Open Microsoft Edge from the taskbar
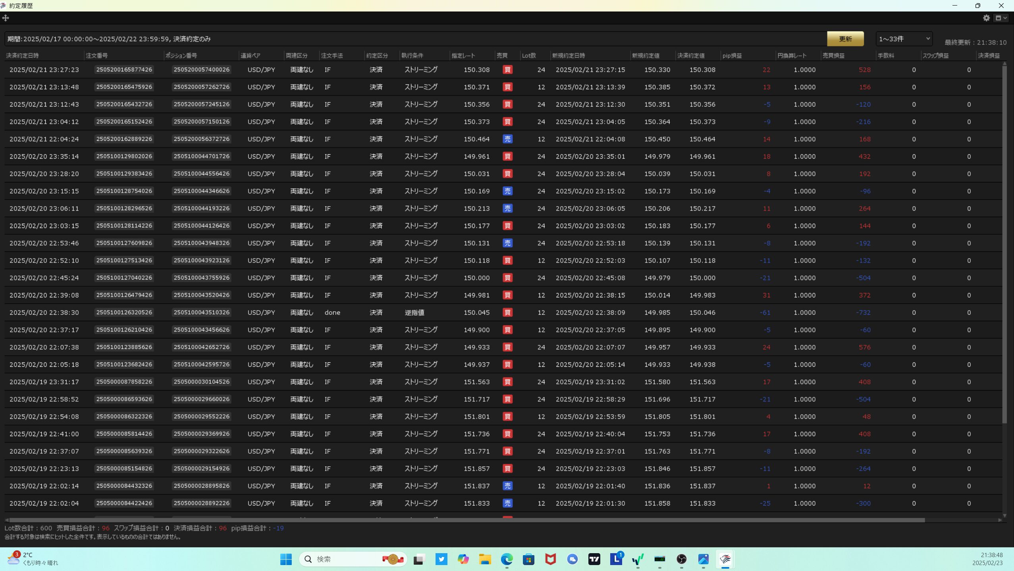Image resolution: width=1014 pixels, height=571 pixels. tap(507, 559)
